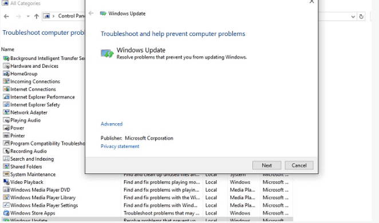Select the Video Playback entry

[x=26, y=182]
